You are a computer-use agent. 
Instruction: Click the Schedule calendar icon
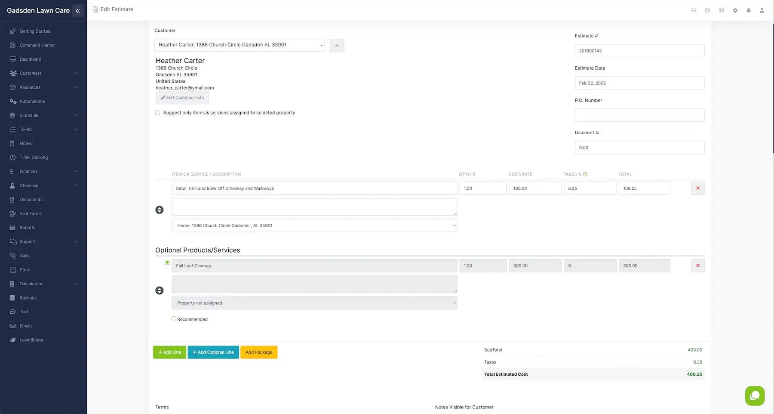(x=12, y=115)
